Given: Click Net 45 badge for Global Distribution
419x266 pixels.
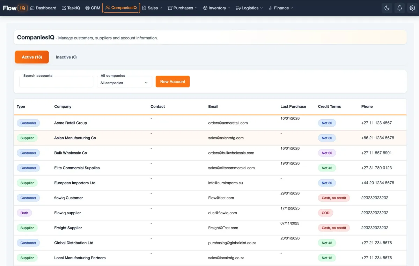Looking at the screenshot, I should 327,243.
